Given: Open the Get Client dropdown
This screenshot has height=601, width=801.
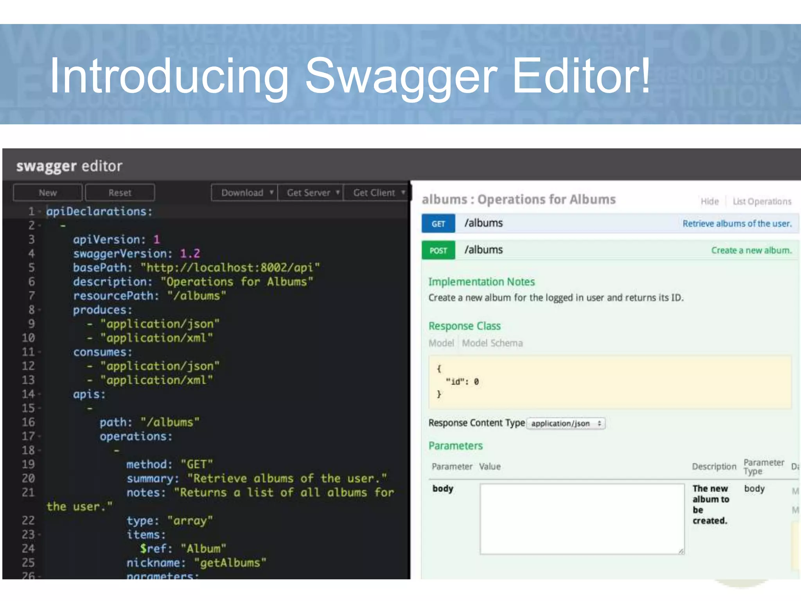Looking at the screenshot, I should coord(376,193).
